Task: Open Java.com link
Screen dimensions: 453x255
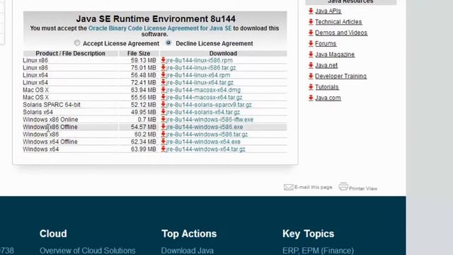Action: [x=328, y=98]
